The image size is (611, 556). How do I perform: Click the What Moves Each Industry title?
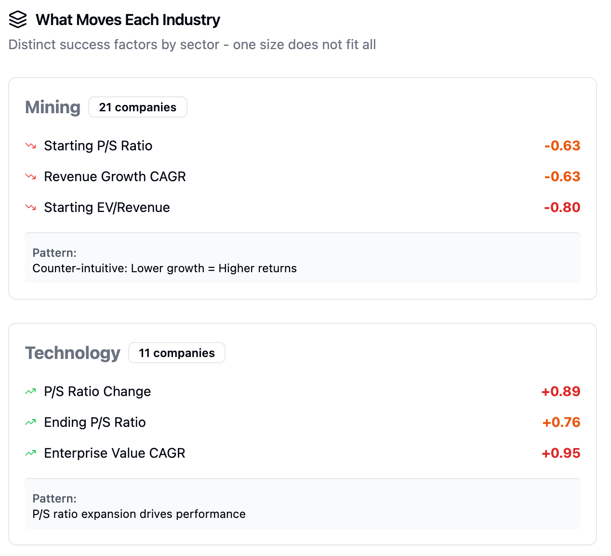tap(128, 20)
